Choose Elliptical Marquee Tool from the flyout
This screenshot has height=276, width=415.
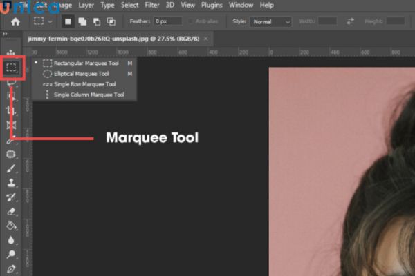tap(81, 73)
